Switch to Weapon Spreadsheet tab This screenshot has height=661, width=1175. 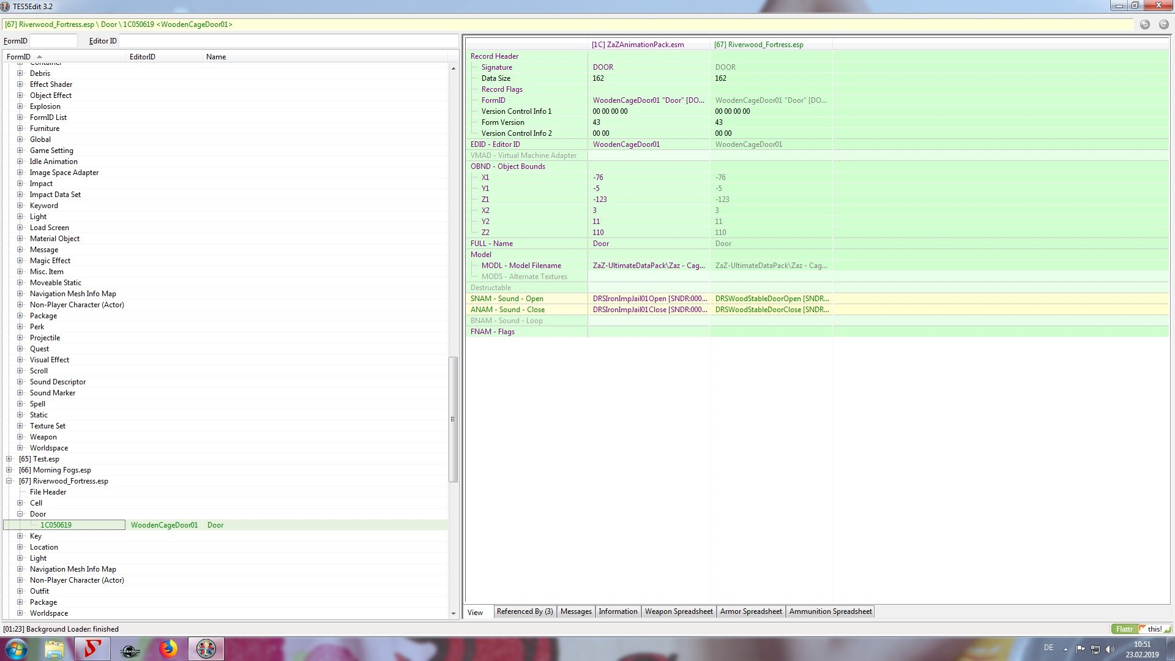pyautogui.click(x=679, y=611)
